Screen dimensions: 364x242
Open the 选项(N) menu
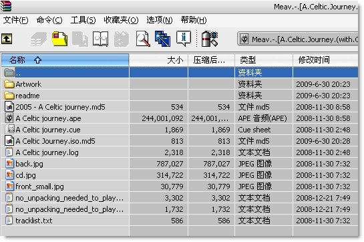160,20
